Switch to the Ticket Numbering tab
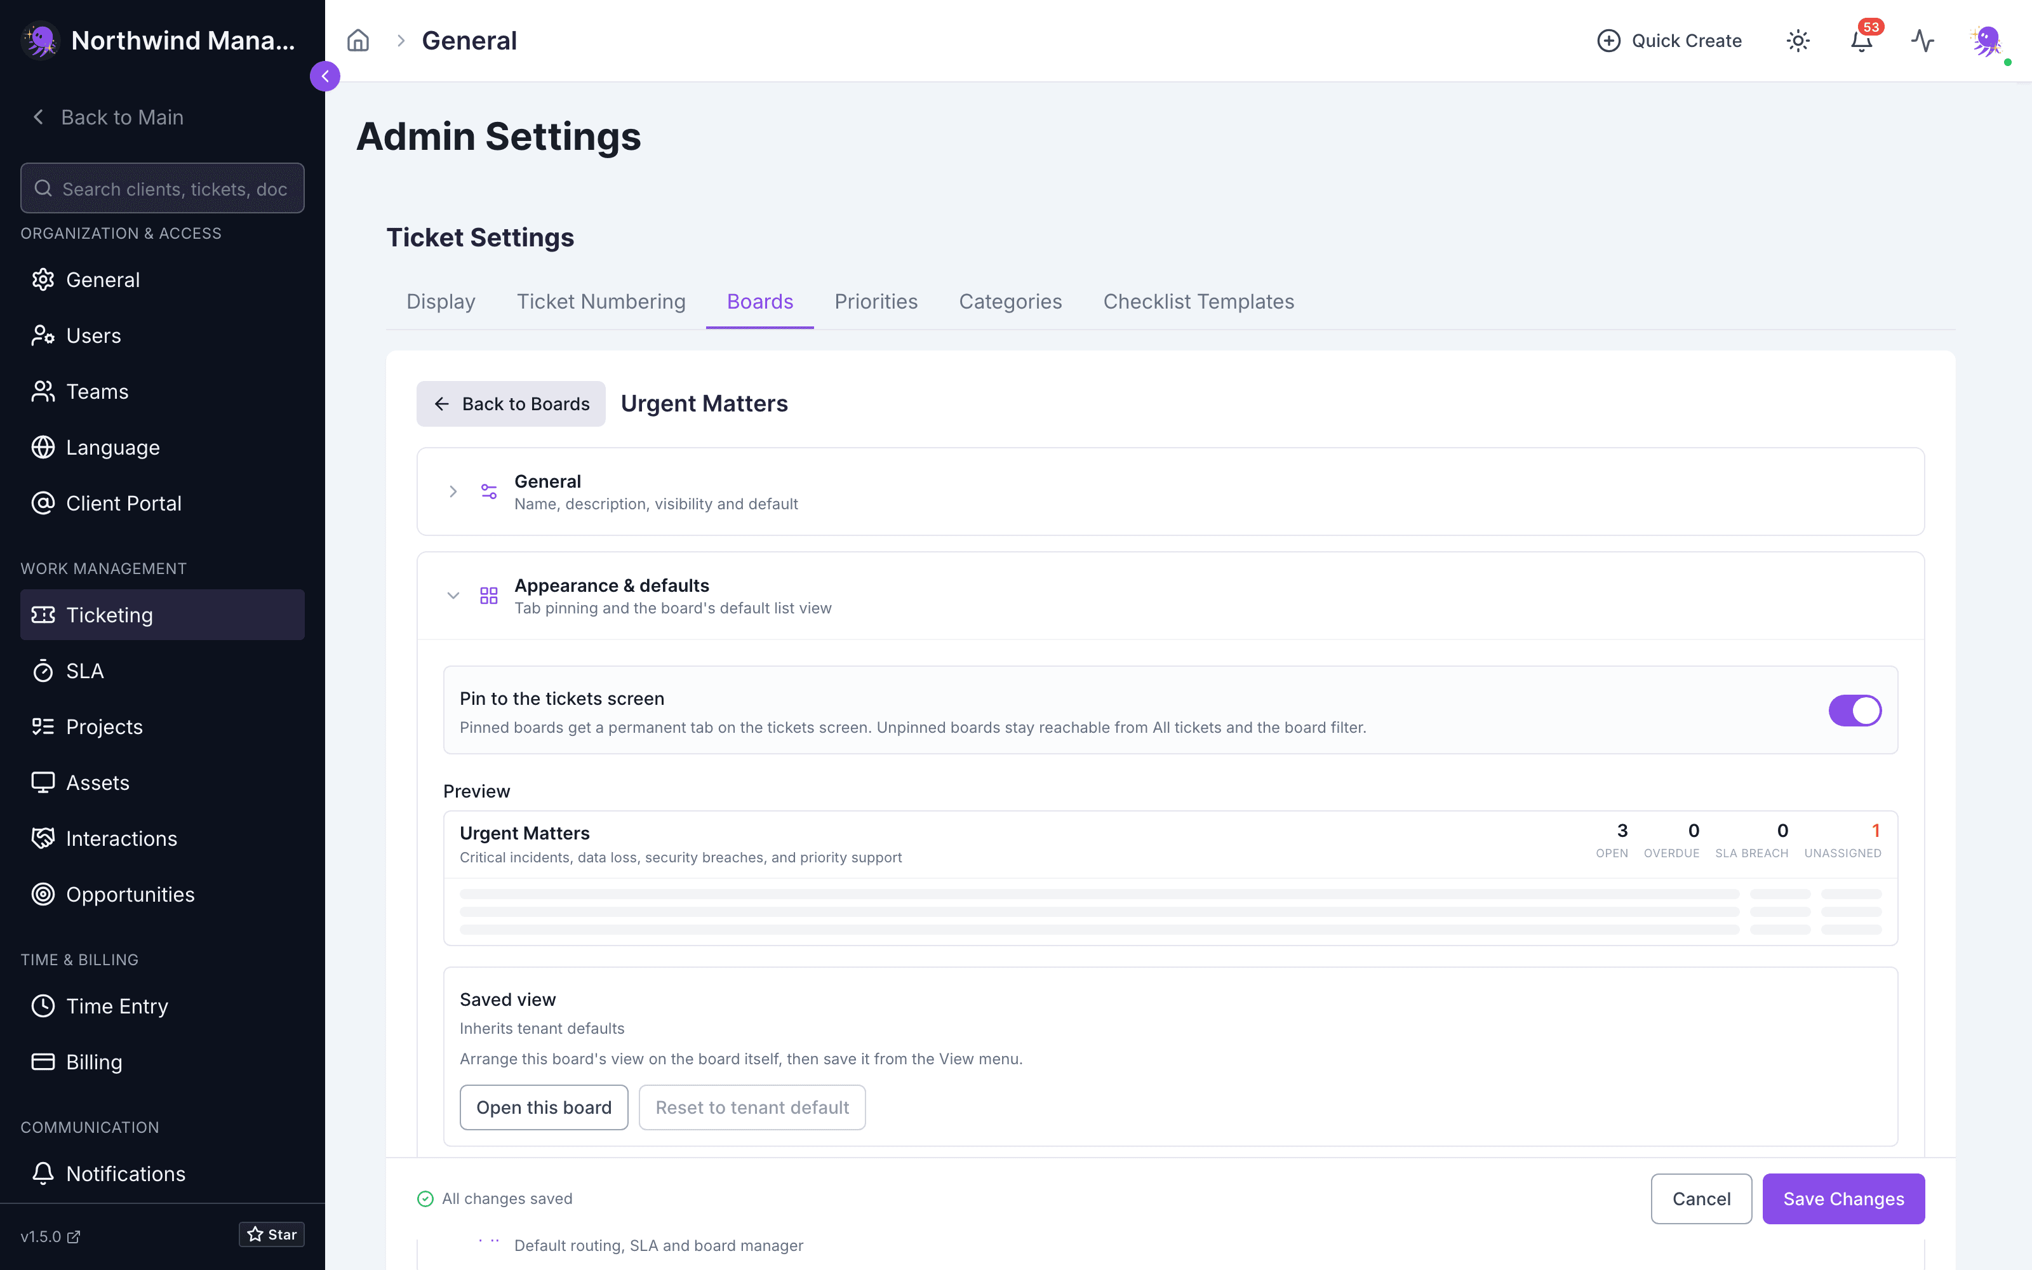The width and height of the screenshot is (2032, 1270). (x=601, y=302)
